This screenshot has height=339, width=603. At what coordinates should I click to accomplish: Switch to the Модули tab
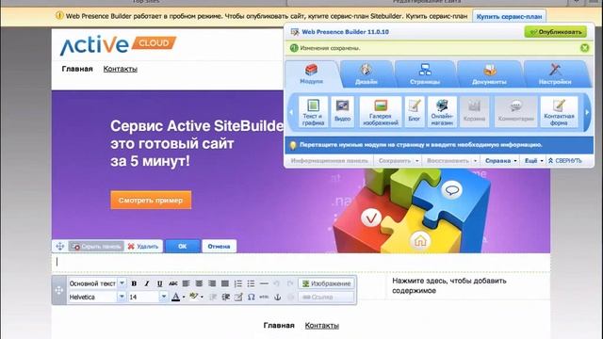(x=312, y=73)
